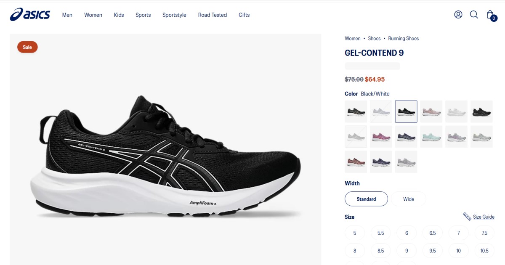
Task: Click the Size Guide ruler icon
Action: 467,217
